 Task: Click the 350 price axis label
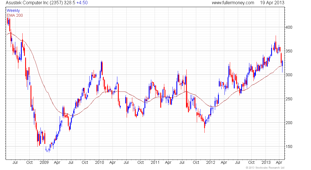point(289,51)
